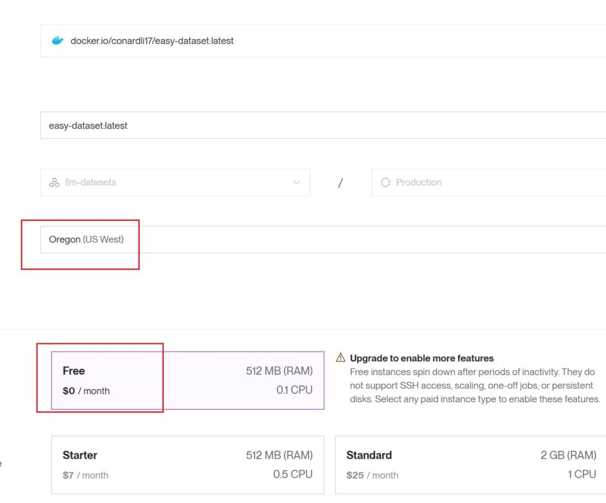Click the "Upgrade to enable more features" heading

pyautogui.click(x=421, y=358)
